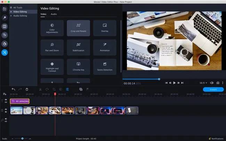Select the beach scene clip on the video track

tap(16, 111)
